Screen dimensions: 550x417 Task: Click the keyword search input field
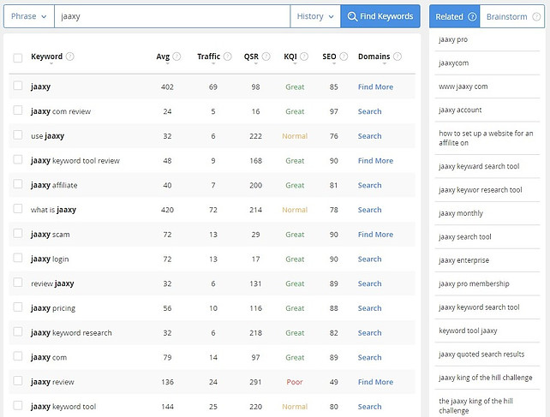point(172,16)
